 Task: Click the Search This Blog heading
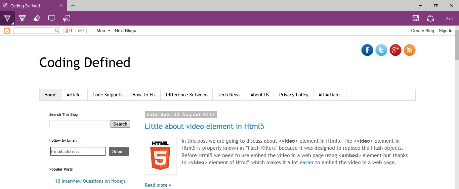tap(64, 114)
